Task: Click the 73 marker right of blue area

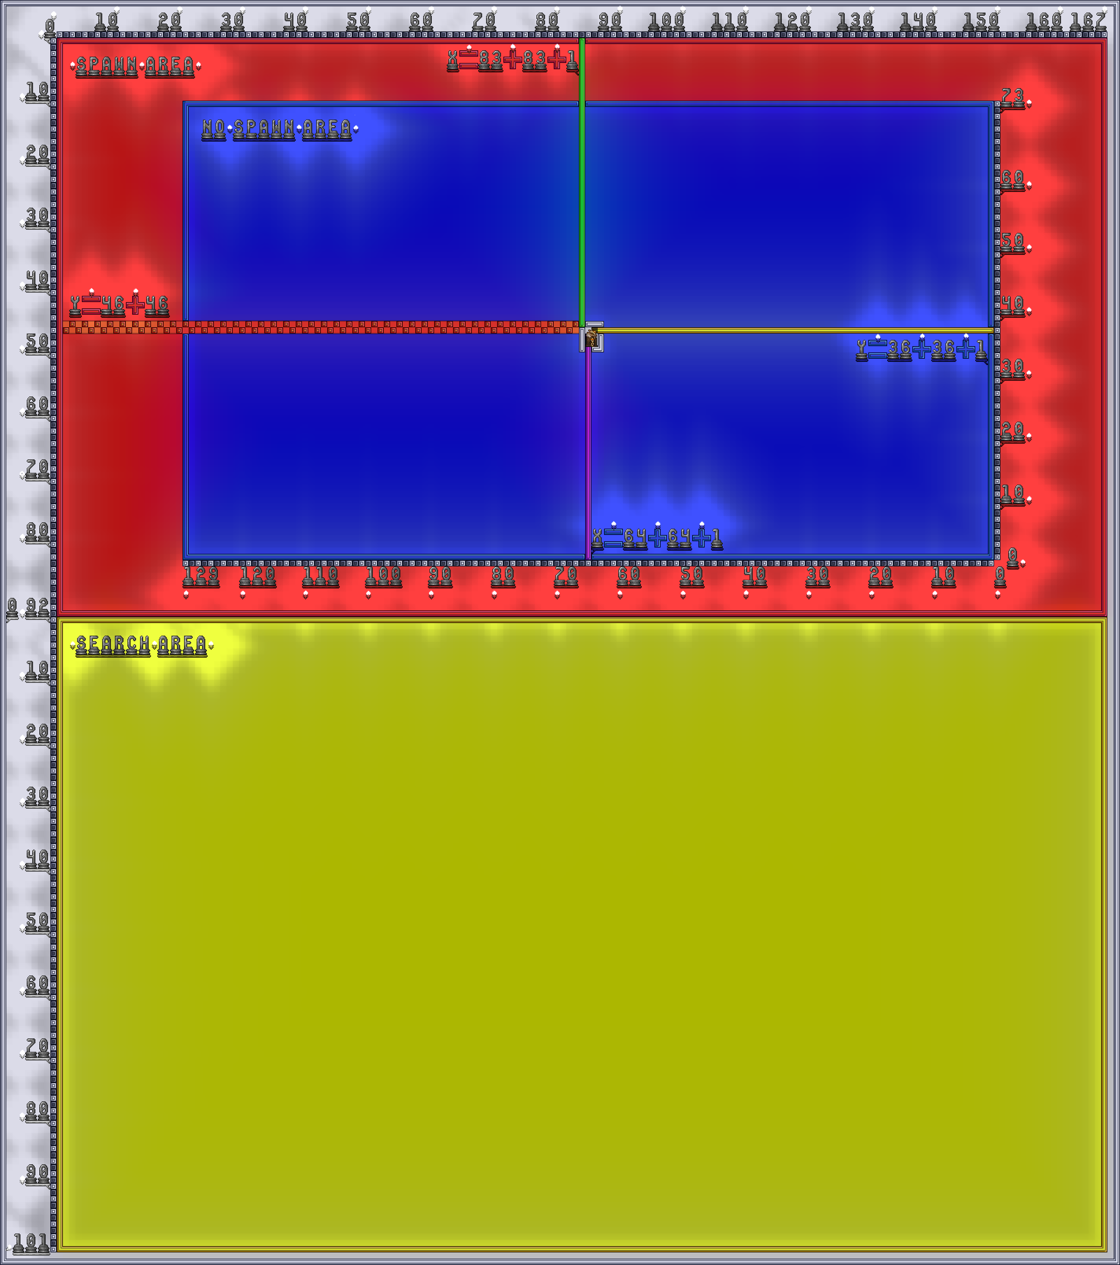Action: coord(1012,96)
